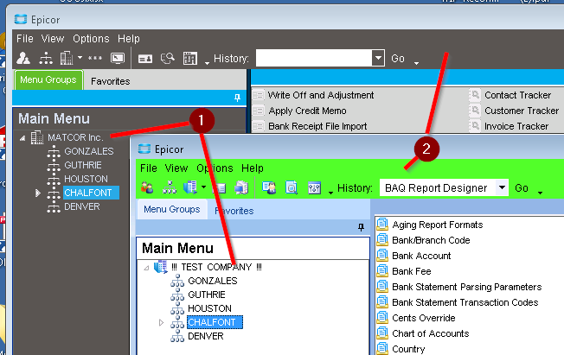Click the globe search icon in back window toolbar
564x355 pixels.
point(168,58)
